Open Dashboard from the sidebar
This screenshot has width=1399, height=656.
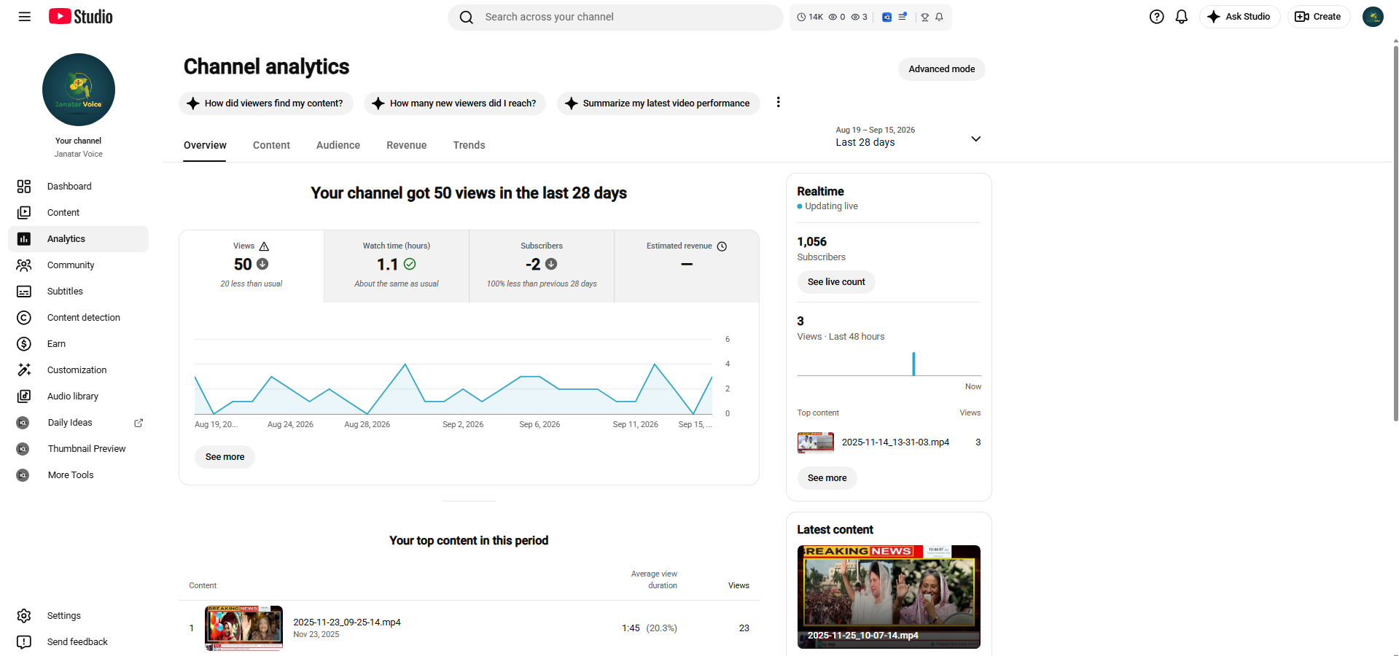[x=78, y=187]
